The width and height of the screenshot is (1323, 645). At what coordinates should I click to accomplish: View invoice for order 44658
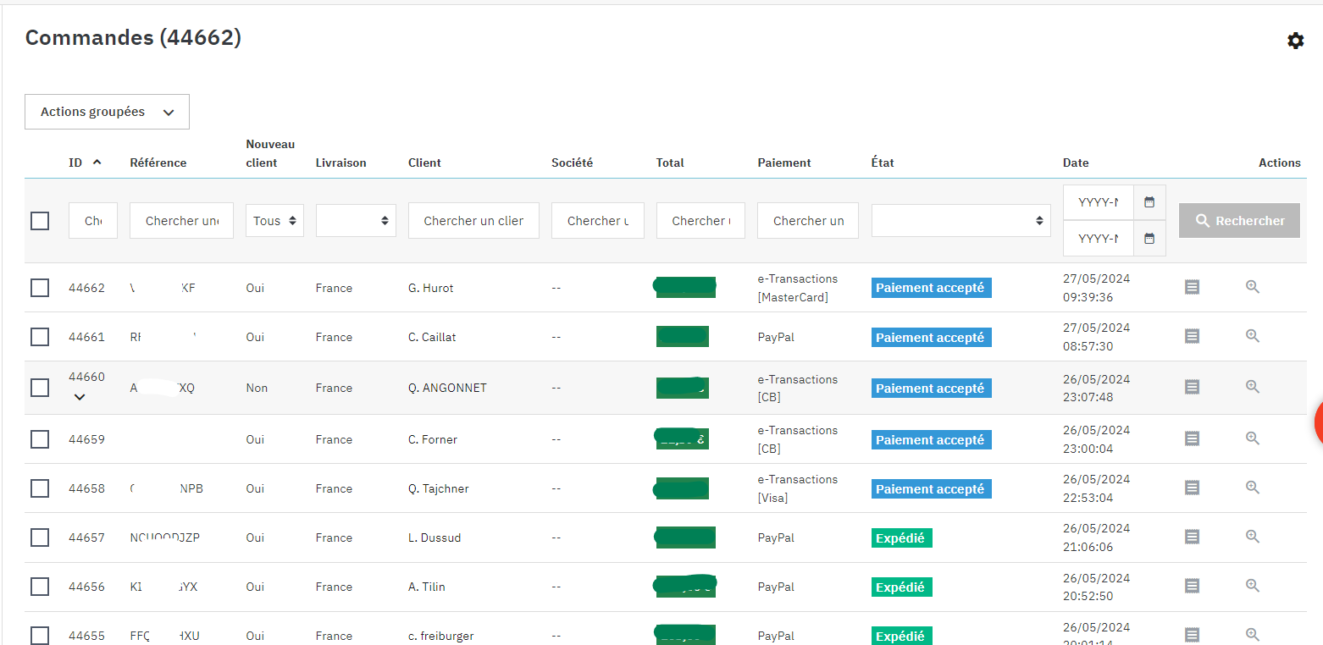(1192, 488)
